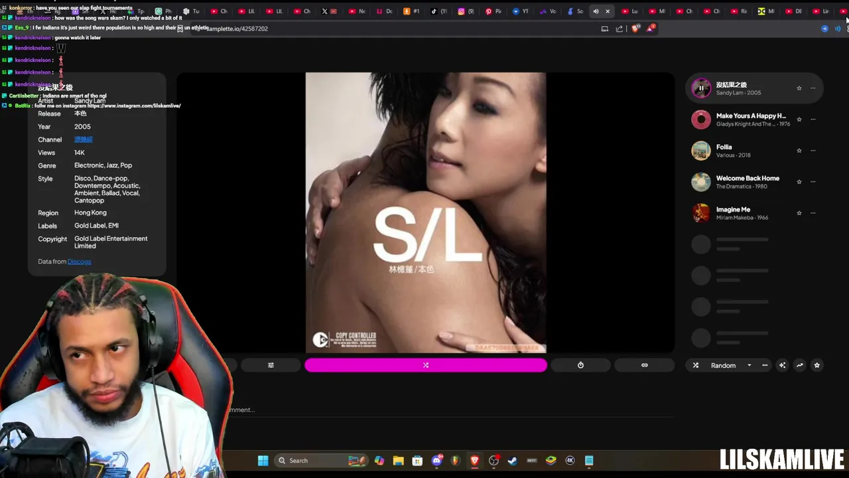Open the BlueStacks layered taskbar icon
Screen dimensions: 849x478
(551, 461)
